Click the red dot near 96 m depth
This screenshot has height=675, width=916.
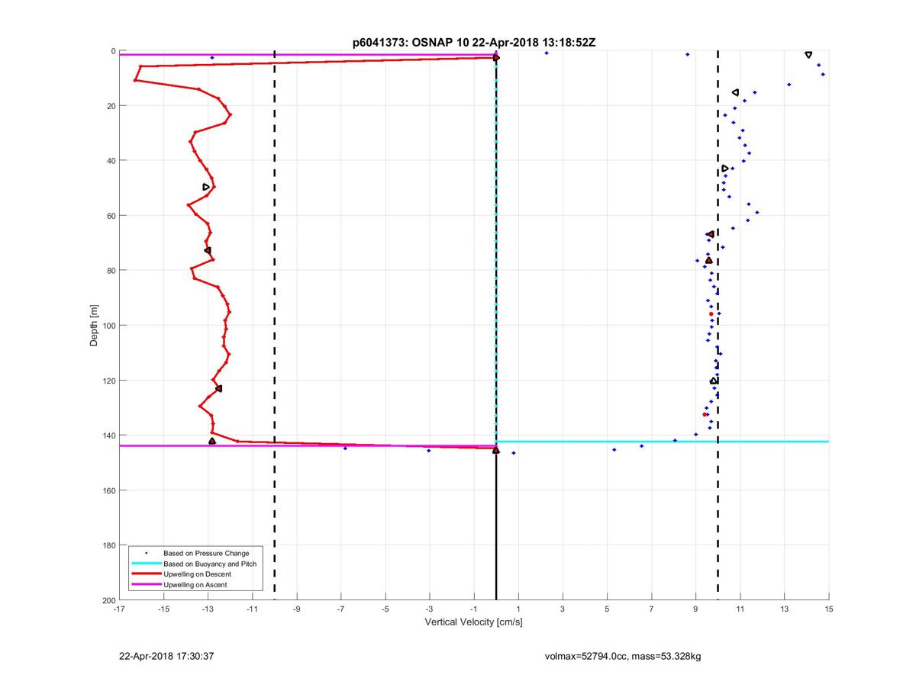point(711,313)
